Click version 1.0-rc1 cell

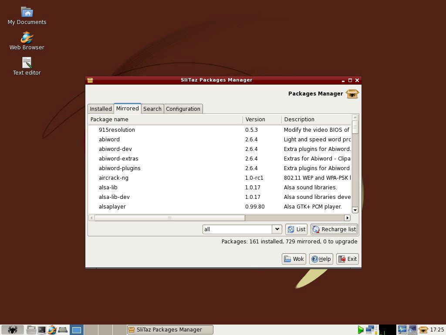pyautogui.click(x=254, y=178)
